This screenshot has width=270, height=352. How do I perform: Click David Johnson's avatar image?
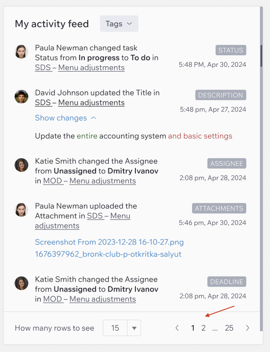click(x=21, y=97)
